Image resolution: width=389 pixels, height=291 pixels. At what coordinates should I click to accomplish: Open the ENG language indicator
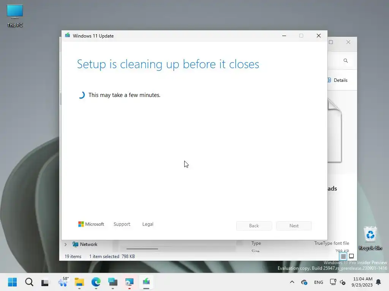coord(319,282)
